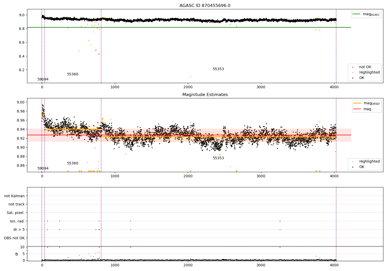
Task: Click orange line sample in mag OBSID legend
Action: 357,103
